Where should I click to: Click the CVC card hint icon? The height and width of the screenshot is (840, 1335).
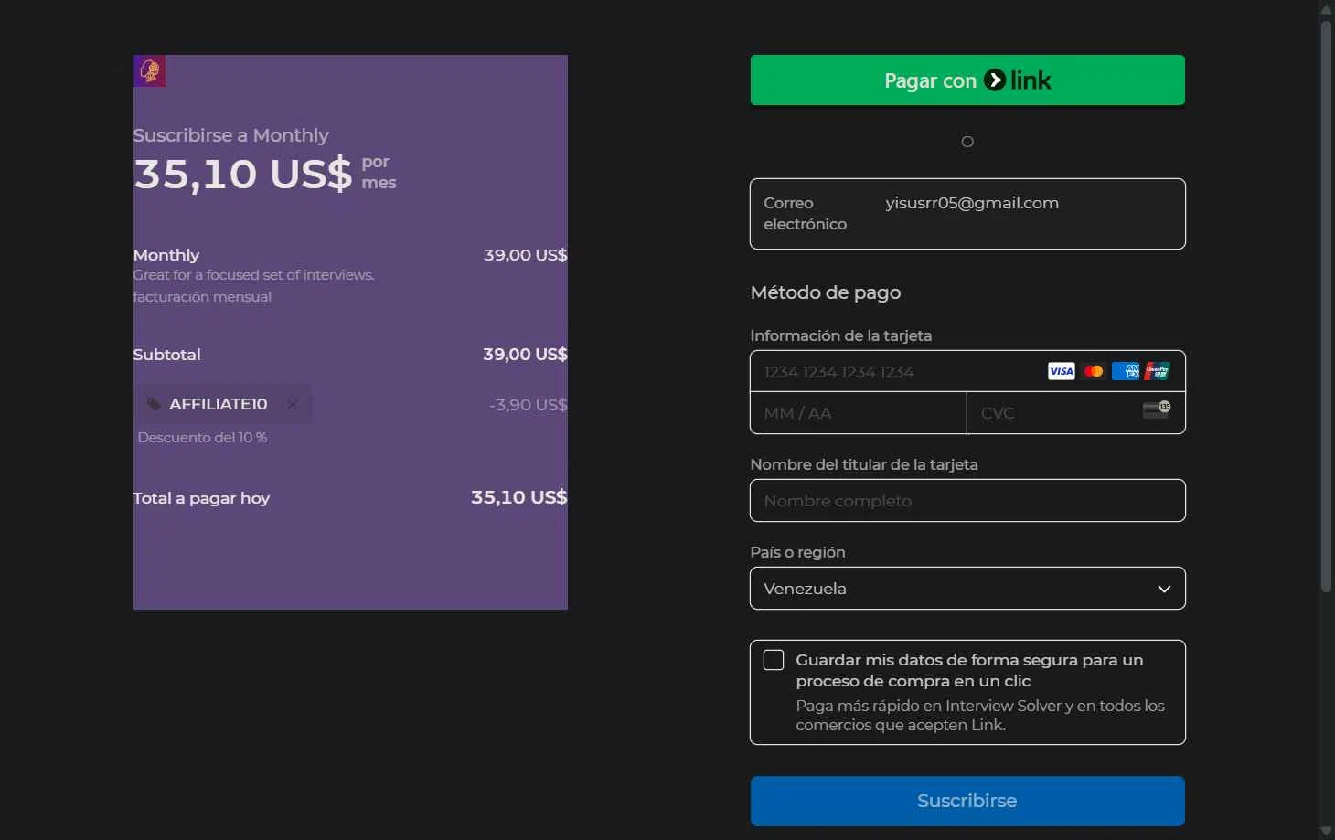[x=1157, y=409]
